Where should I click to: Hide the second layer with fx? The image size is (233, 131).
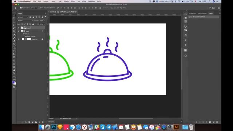point(19,31)
